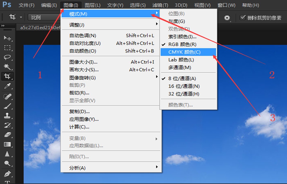Select the Sharpen/Blur triangle tool
This screenshot has width=287, height=184.
pos(7,154)
